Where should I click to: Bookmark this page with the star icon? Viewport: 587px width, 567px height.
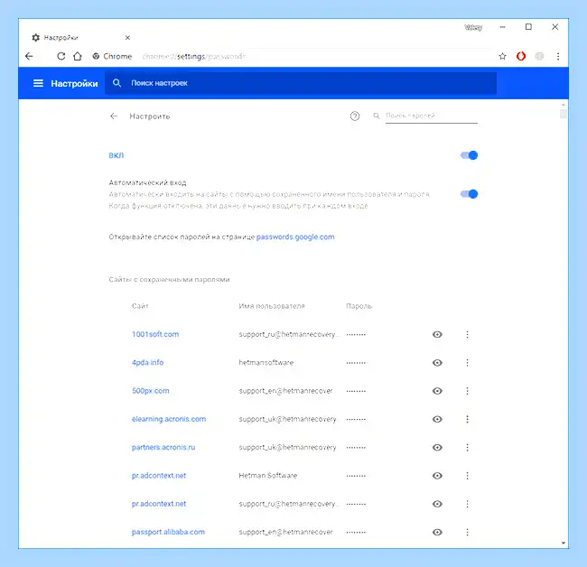[502, 56]
